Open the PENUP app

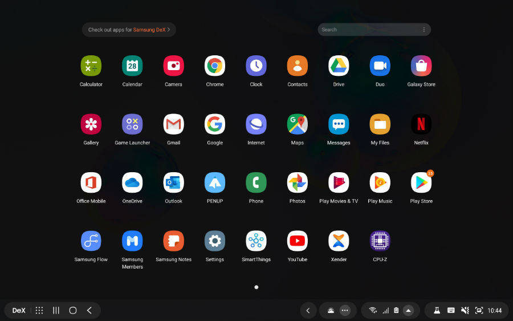coord(215,183)
